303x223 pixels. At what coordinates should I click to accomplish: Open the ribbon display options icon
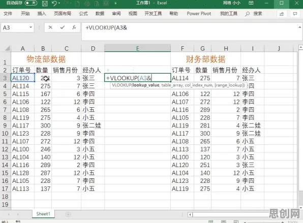[251, 3]
